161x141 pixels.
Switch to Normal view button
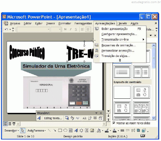tap(5, 124)
